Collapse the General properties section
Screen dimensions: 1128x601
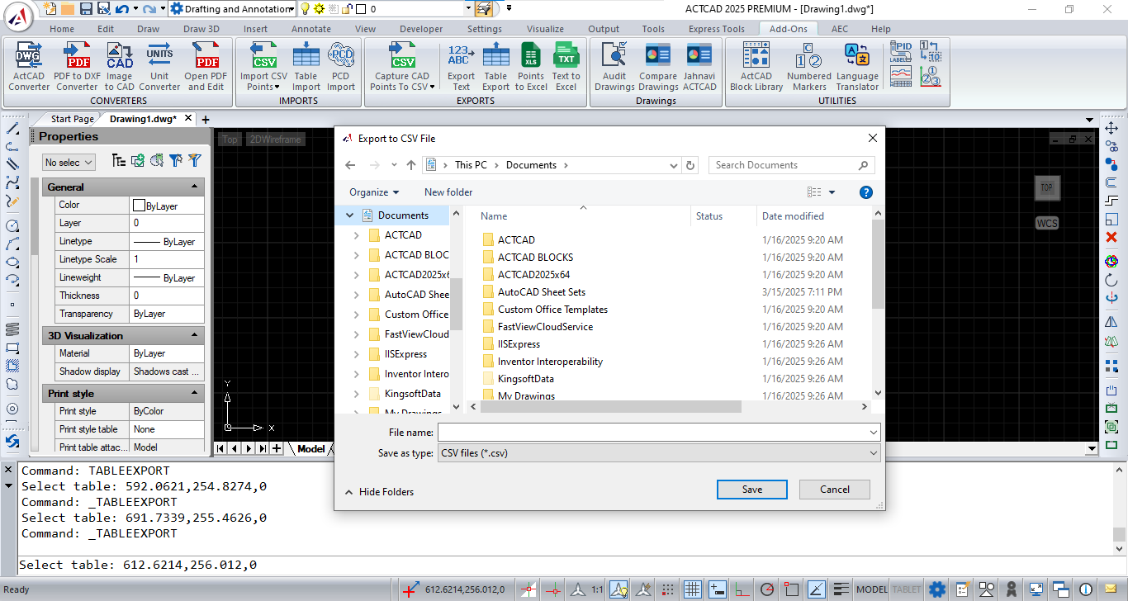click(x=195, y=187)
